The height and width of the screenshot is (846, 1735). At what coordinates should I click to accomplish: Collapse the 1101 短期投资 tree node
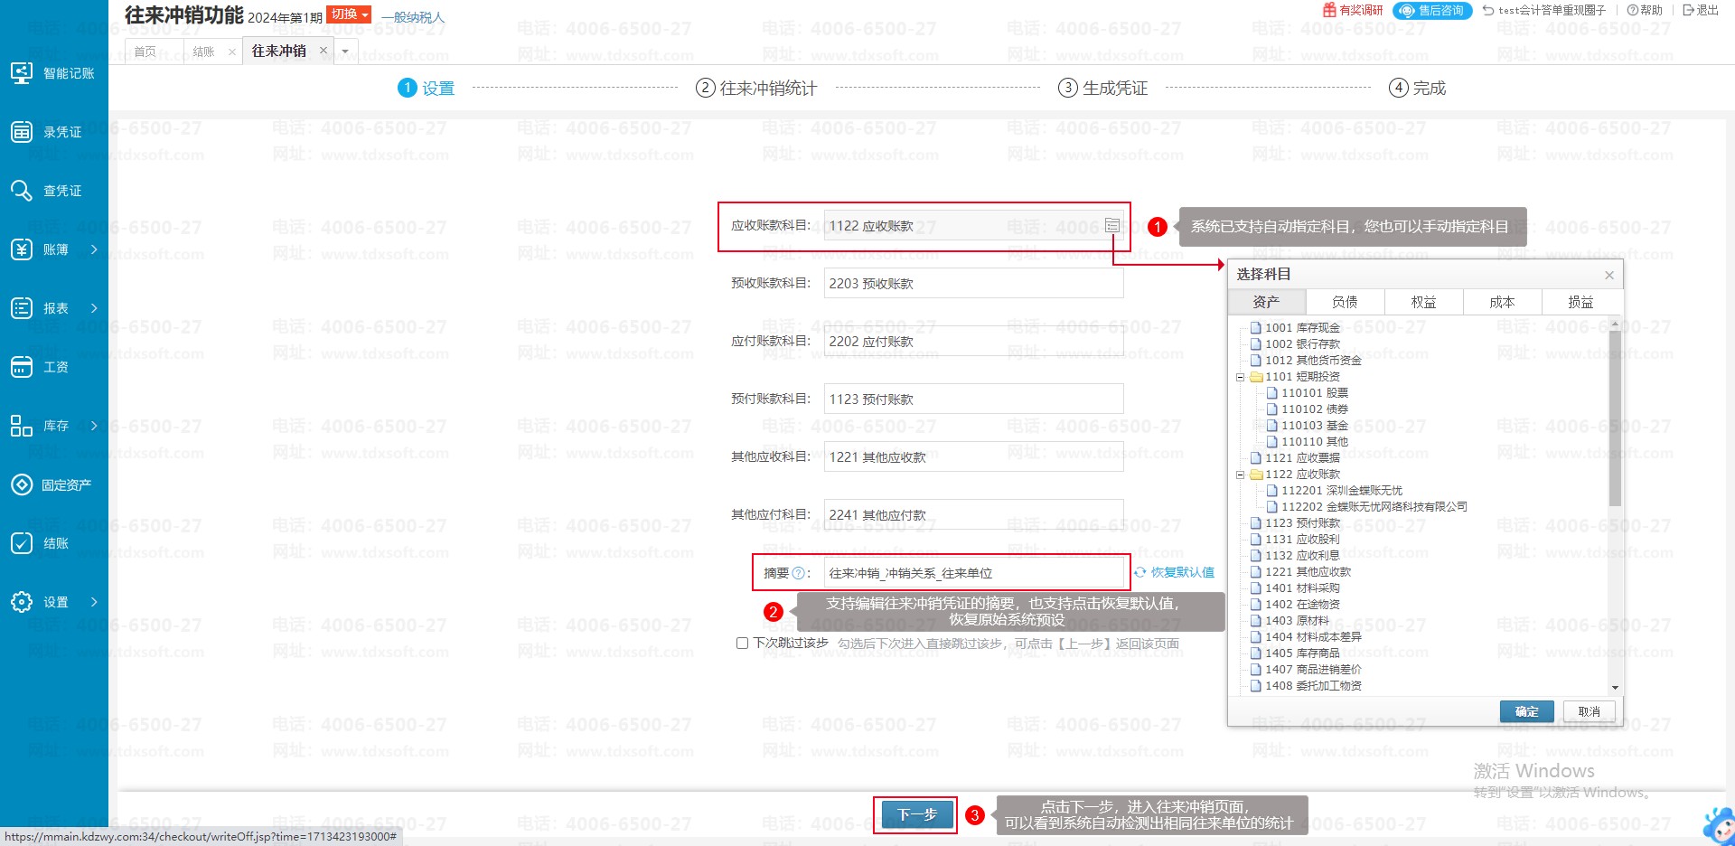pyautogui.click(x=1240, y=377)
